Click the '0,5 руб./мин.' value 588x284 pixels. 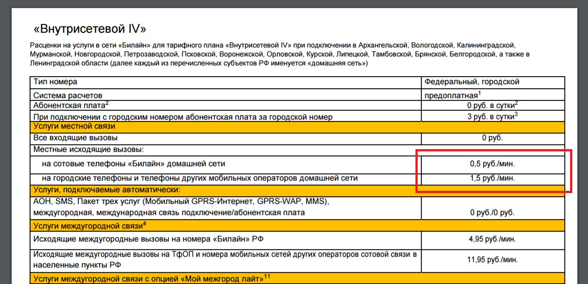coord(493,164)
